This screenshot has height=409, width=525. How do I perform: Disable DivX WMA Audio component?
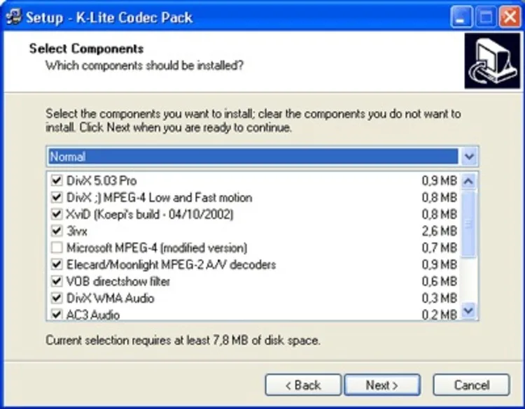(x=57, y=298)
